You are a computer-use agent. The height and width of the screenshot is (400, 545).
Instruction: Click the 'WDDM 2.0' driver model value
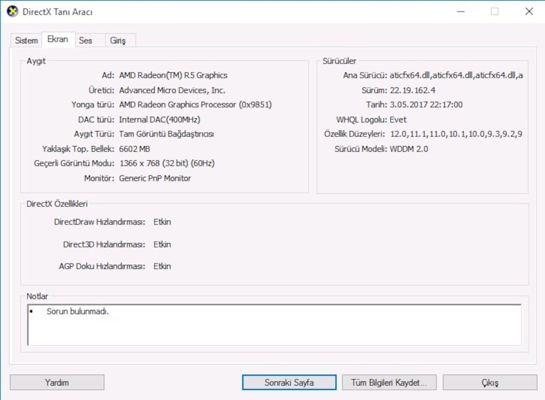[409, 149]
